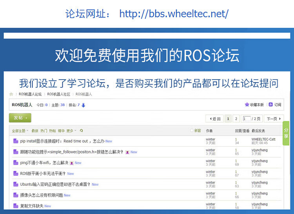Screen dimensions: 294x214
Task: Click the orange RSS subscribe icon
Action: [x=270, y=105]
